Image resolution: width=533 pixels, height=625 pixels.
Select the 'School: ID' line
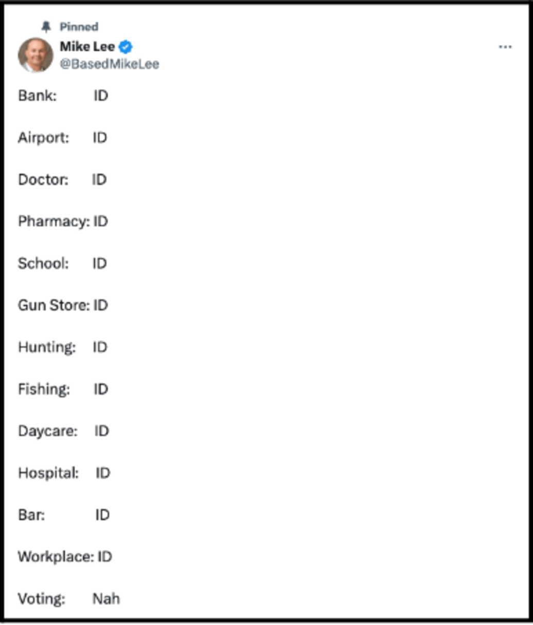coord(62,264)
